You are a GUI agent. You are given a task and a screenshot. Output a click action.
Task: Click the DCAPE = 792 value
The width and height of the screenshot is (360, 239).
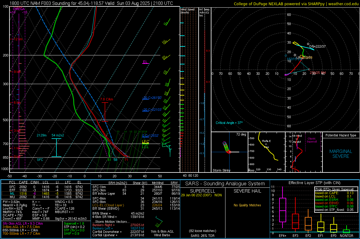click(x=13, y=215)
